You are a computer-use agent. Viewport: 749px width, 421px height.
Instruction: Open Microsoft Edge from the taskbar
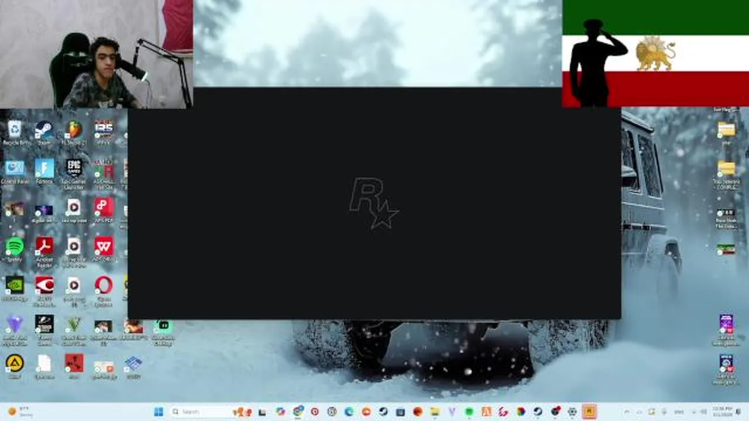(x=349, y=412)
